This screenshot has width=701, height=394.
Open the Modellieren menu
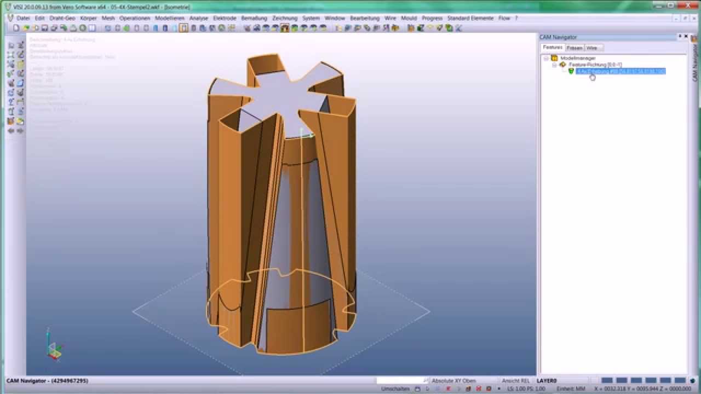(x=170, y=18)
